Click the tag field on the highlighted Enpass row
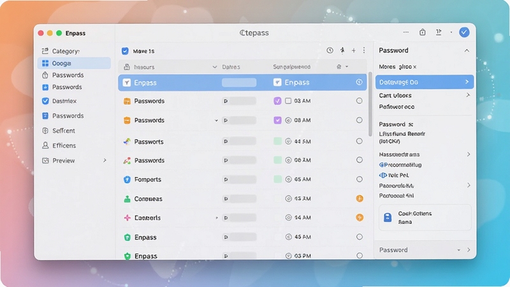510x287 pixels. point(239,82)
